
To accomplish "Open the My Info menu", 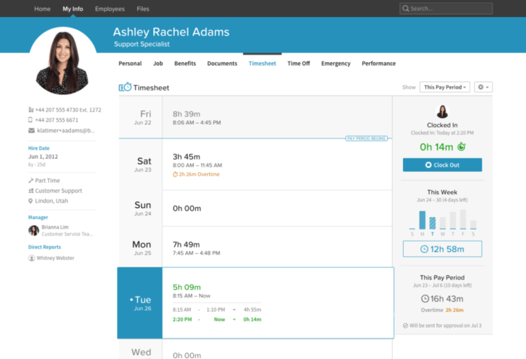I will pyautogui.click(x=73, y=9).
